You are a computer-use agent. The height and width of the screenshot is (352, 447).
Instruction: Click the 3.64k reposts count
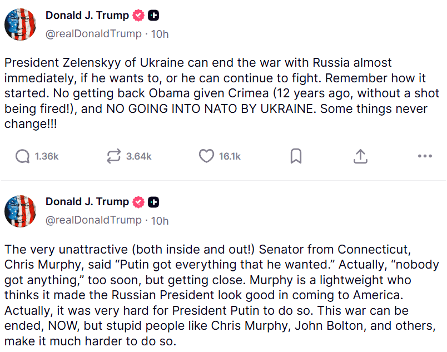pos(138,157)
